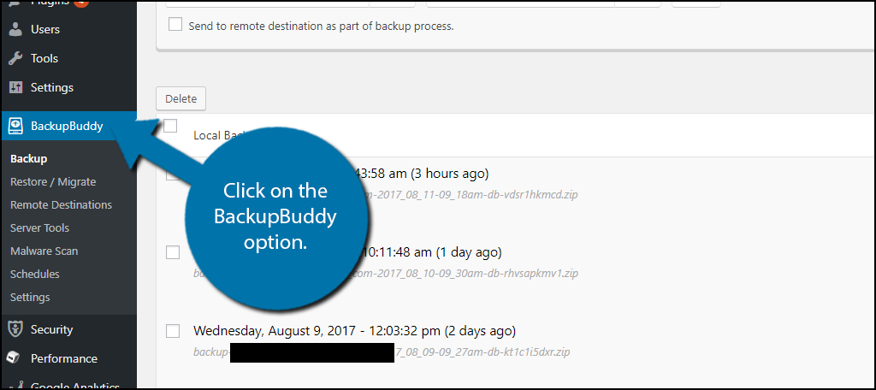Open the Google Analytics sidebar icon

click(x=15, y=386)
